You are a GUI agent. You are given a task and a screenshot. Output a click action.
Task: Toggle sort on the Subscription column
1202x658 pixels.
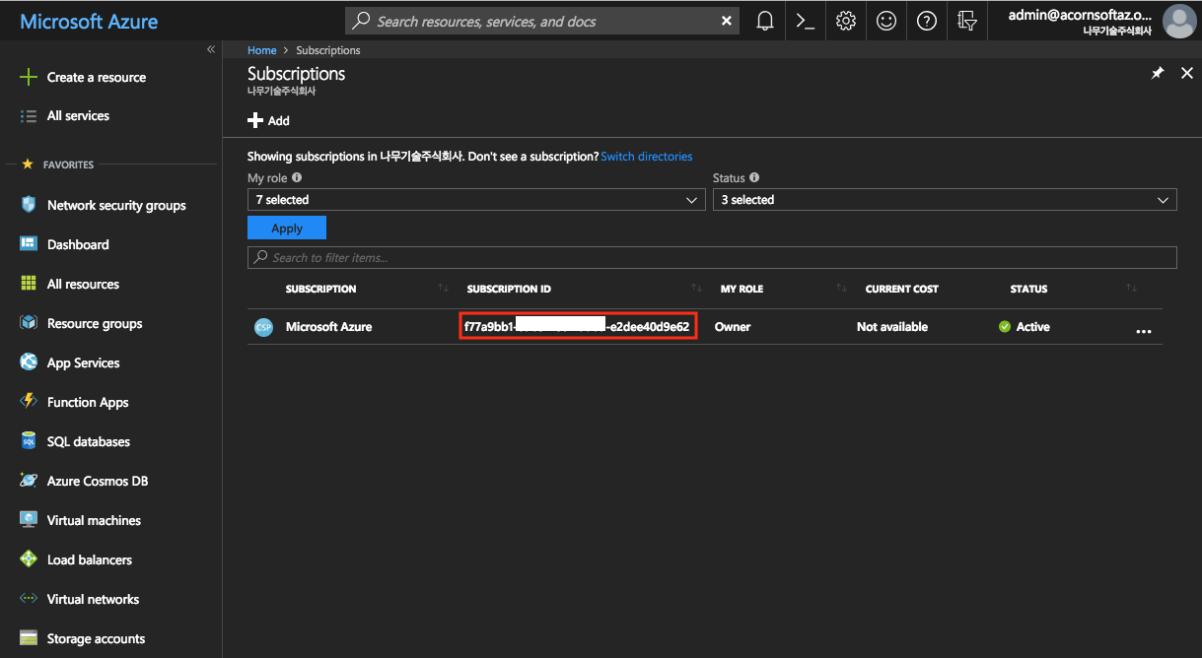[x=443, y=289]
